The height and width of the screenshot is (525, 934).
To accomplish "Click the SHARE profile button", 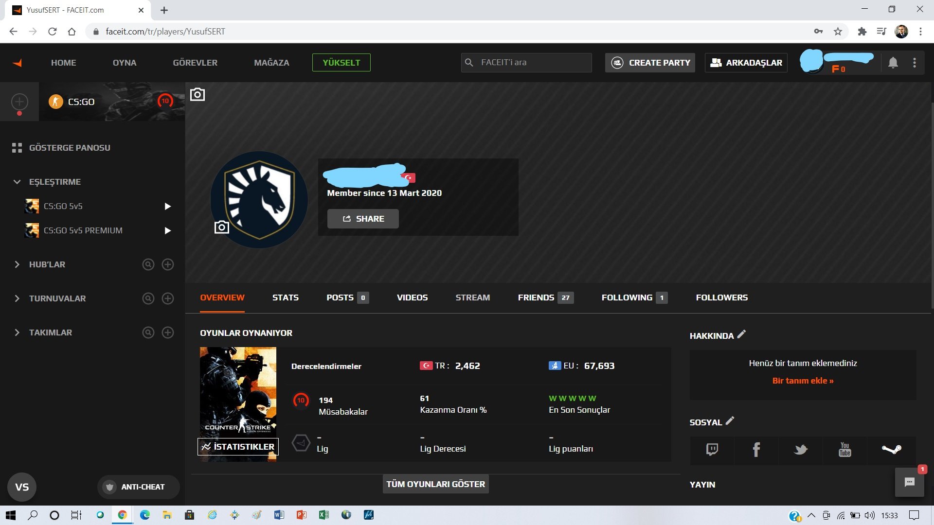I will [363, 219].
